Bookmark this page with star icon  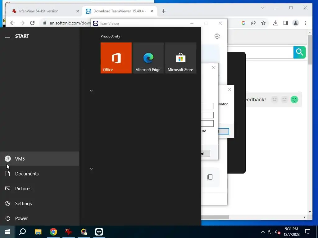click(x=263, y=23)
